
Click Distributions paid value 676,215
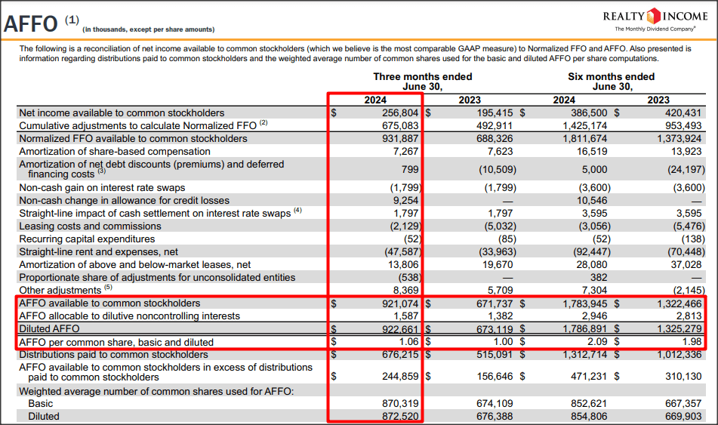point(400,355)
